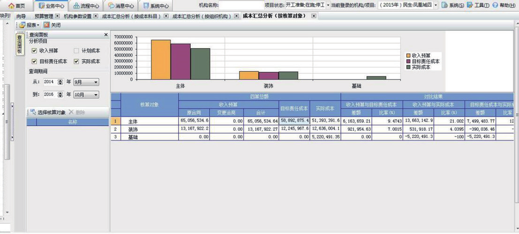Click the 选择核算对象 icon

tap(33, 113)
